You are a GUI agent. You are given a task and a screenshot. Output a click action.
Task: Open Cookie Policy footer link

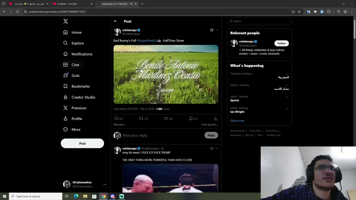[x=271, y=131]
